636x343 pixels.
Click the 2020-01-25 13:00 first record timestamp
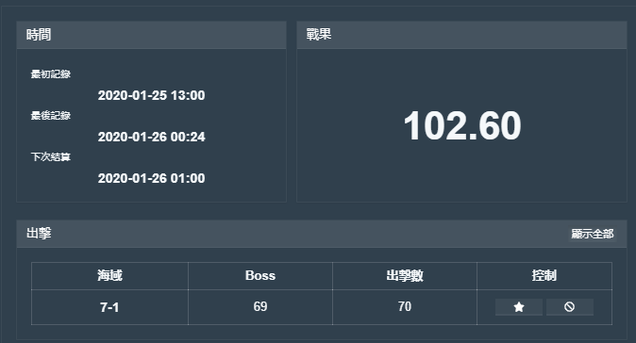tap(151, 95)
